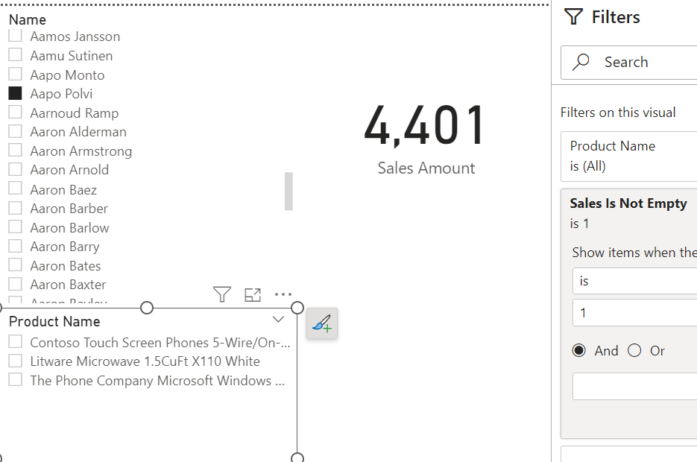Uncheck the Aapo Polvi checkbox
Screen dimensions: 697x462
[x=15, y=93]
